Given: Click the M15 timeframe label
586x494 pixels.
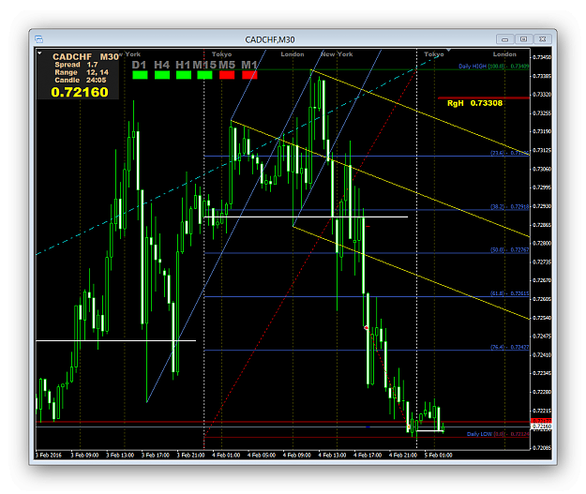Looking at the screenshot, I should click(204, 65).
